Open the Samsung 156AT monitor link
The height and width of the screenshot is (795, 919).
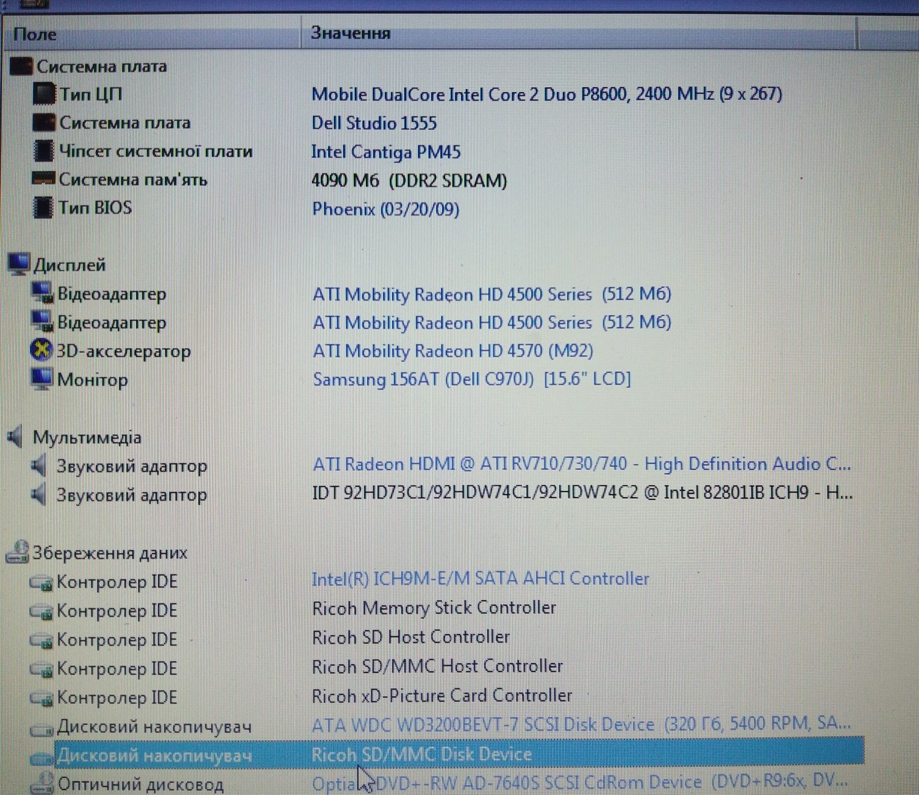coord(472,379)
